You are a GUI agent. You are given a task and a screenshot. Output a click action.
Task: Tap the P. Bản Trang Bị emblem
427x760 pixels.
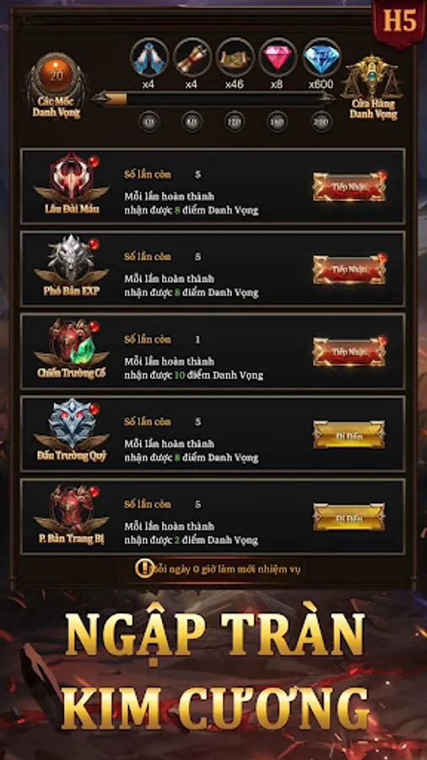[72, 508]
